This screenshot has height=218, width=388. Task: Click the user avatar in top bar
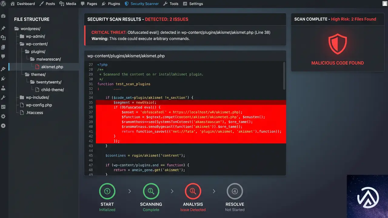pos(385,4)
